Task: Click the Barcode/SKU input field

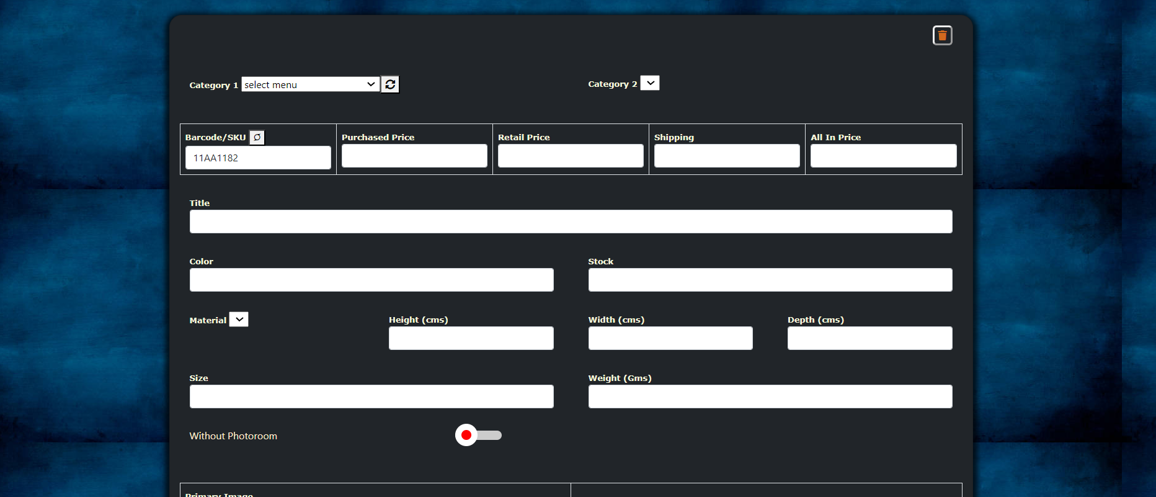Action: [x=258, y=158]
